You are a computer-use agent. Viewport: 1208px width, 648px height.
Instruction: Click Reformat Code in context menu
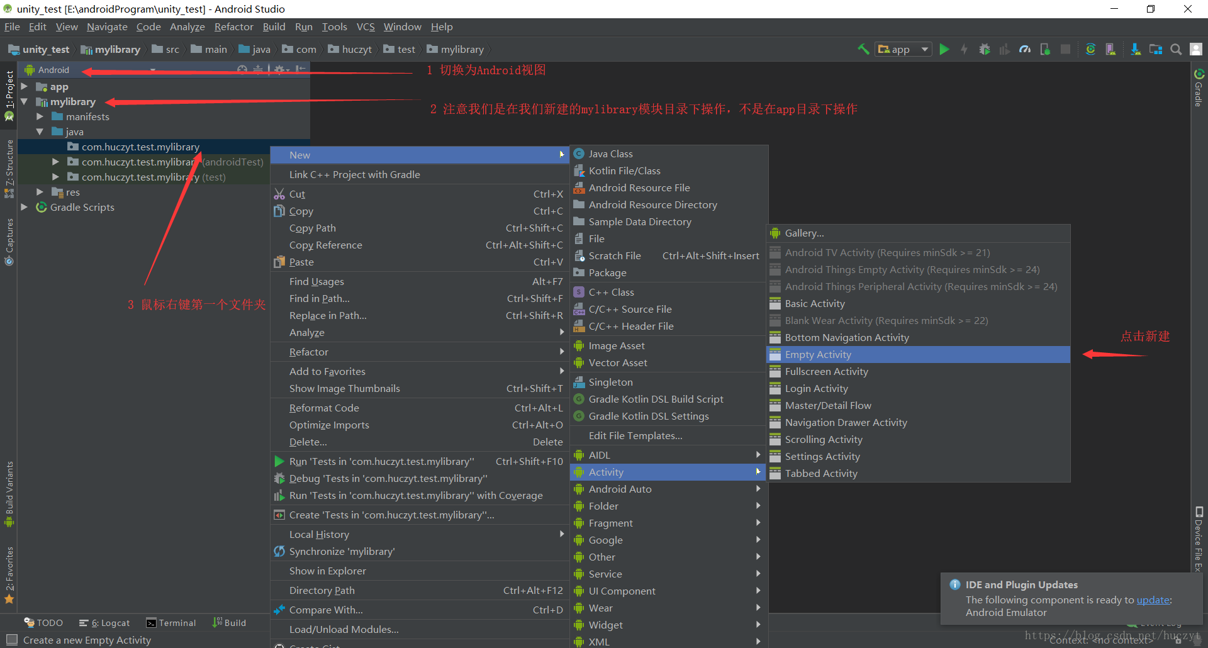419,408
